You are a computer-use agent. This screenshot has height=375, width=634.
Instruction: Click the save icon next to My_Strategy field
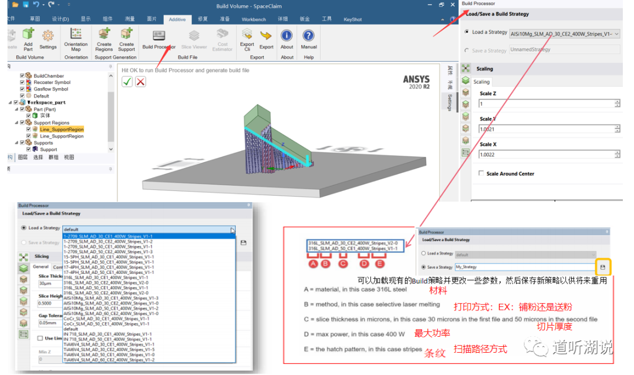pyautogui.click(x=602, y=267)
